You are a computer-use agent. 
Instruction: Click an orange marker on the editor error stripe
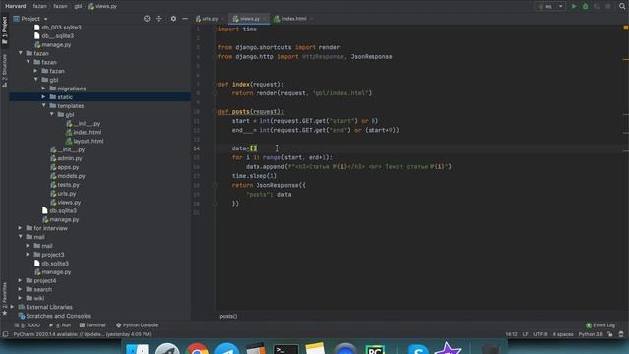coord(626,59)
